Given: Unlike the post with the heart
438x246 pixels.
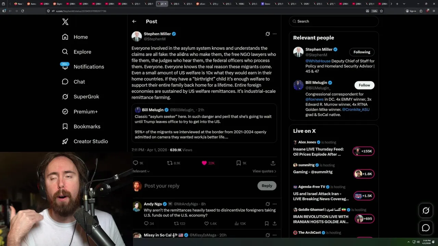Looking at the screenshot, I should pos(204,163).
